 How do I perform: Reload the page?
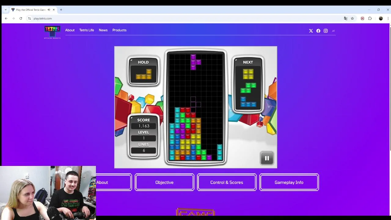(x=21, y=18)
